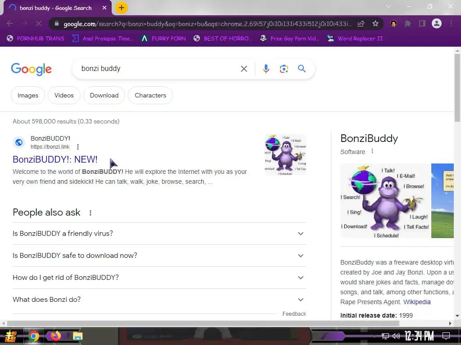Switch to the Images filter tab
Screen dimensions: 461x345
(x=28, y=95)
